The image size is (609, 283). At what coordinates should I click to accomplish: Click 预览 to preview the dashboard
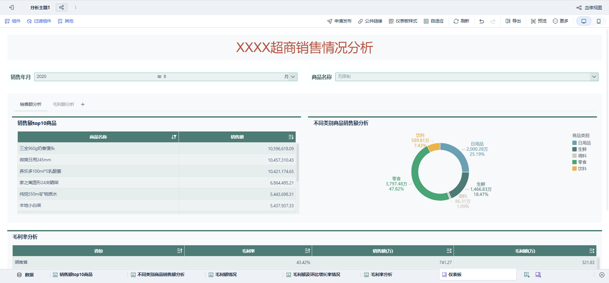[539, 21]
